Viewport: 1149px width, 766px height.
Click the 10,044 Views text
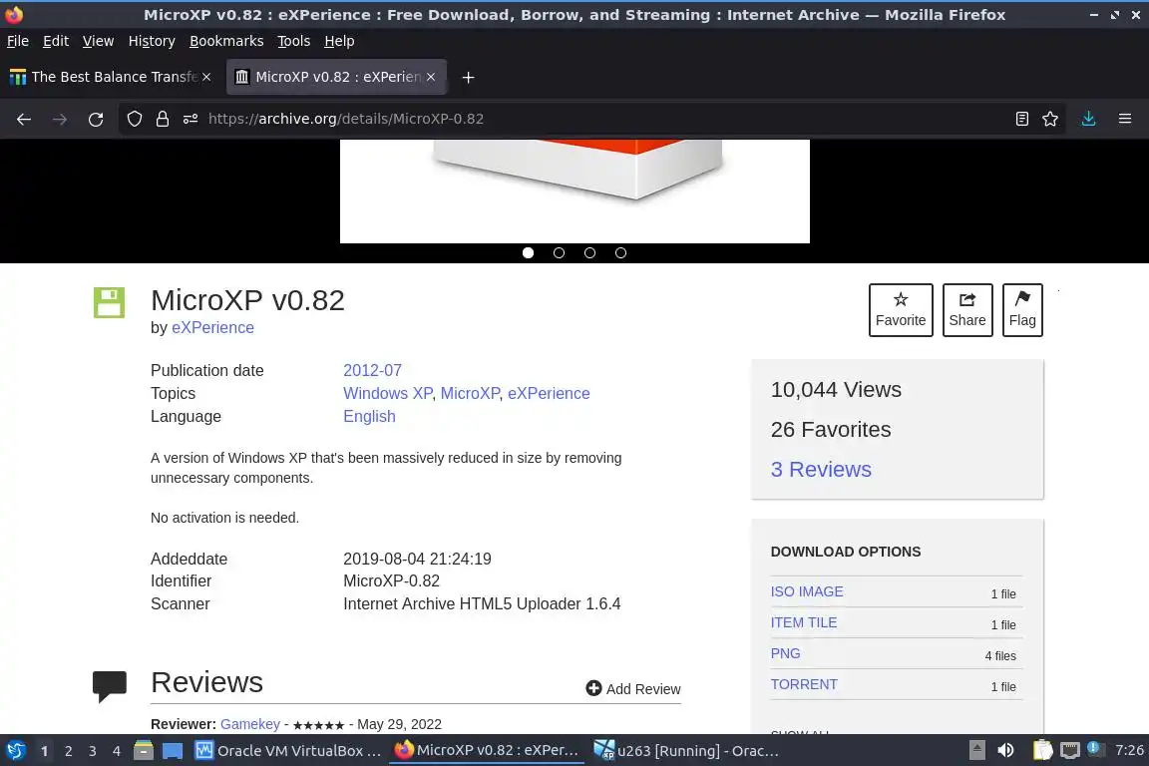click(836, 389)
